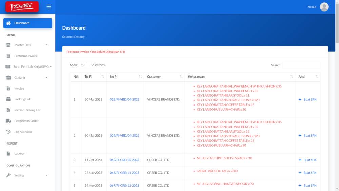Open Invoice Packing List menu item
This screenshot has height=191, width=339.
[x=27, y=110]
